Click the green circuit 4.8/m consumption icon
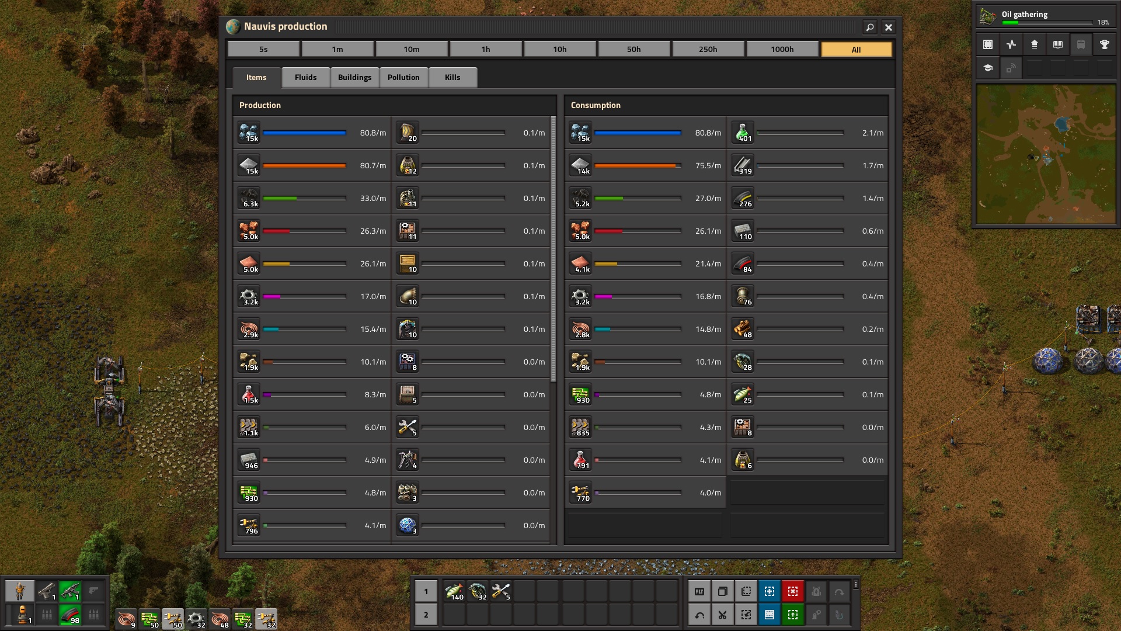1121x631 pixels. 581,394
